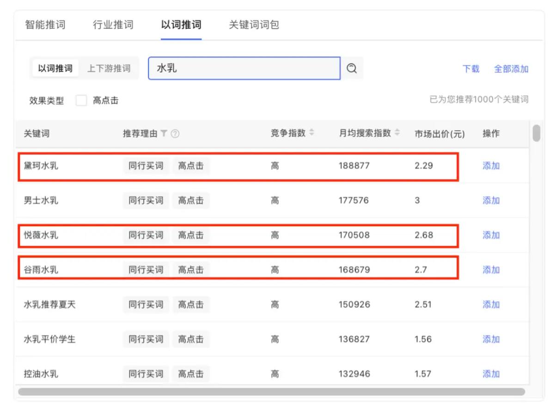Click the 已为您推荐1000个关键词 notice
The image size is (550, 410).
pos(479,100)
